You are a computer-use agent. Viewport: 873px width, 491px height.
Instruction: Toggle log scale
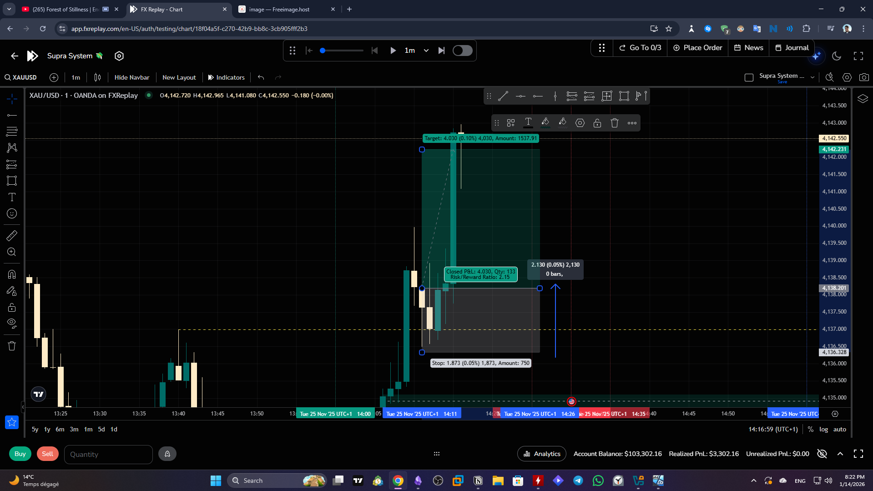(x=824, y=429)
